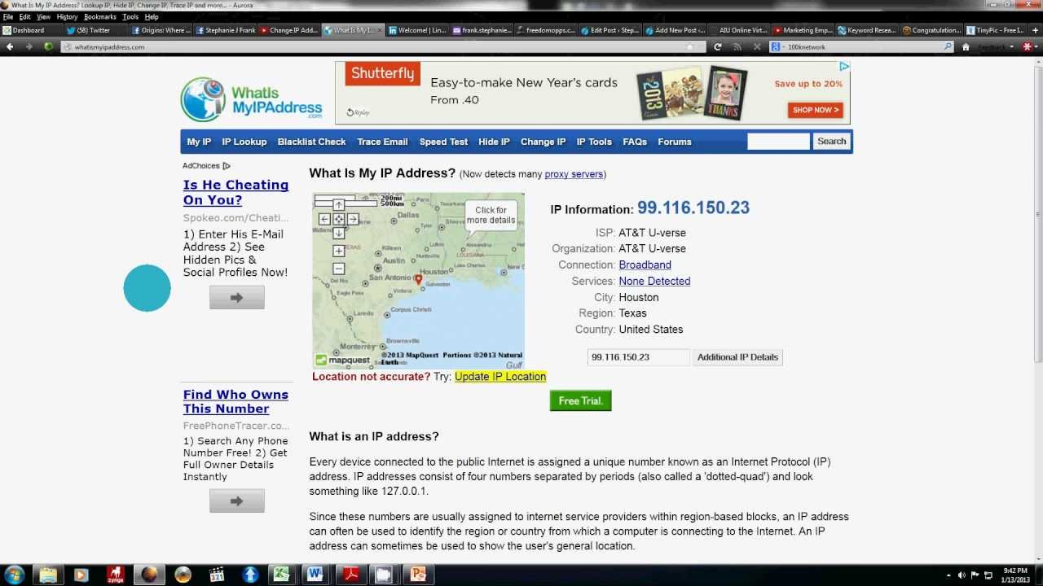The height and width of the screenshot is (586, 1043).
Task: Launch Word from the taskbar
Action: tap(315, 575)
